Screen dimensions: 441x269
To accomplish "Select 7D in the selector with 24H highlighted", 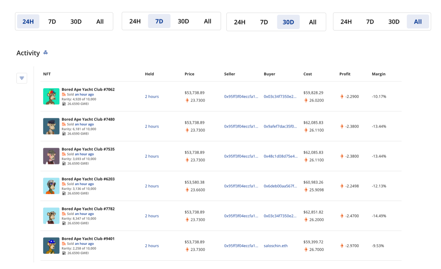I will [x=52, y=22].
